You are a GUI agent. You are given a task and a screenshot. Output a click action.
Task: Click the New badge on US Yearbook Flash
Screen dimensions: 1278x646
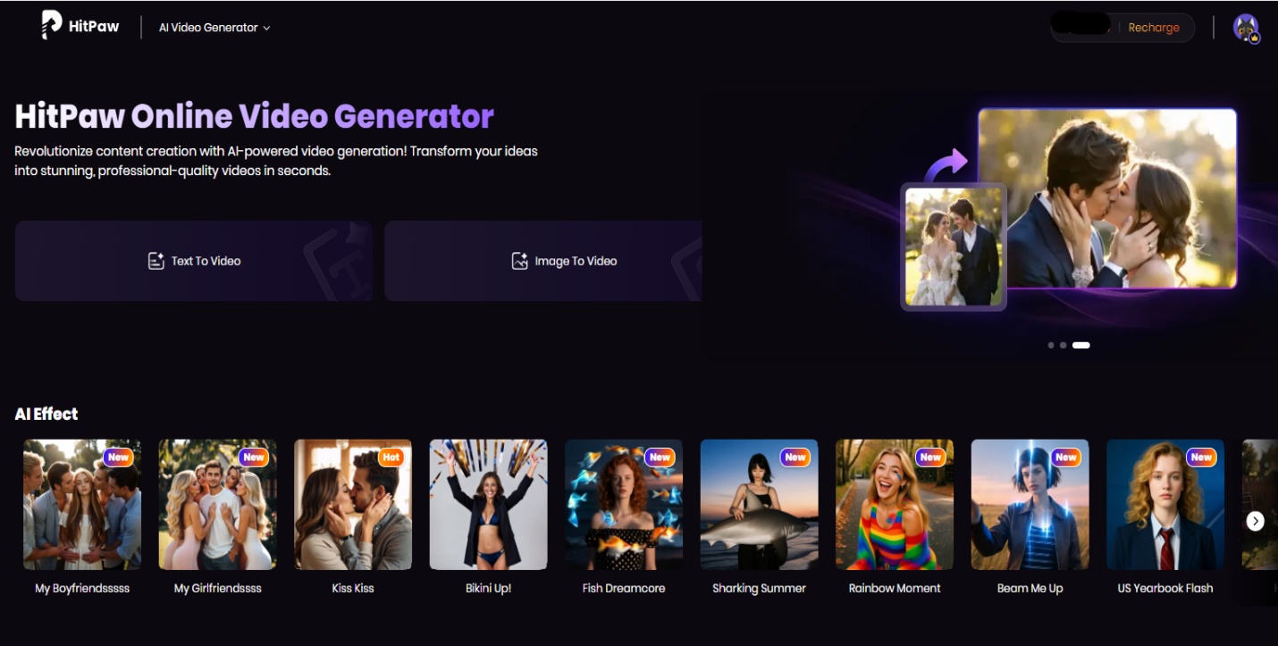tap(1201, 457)
